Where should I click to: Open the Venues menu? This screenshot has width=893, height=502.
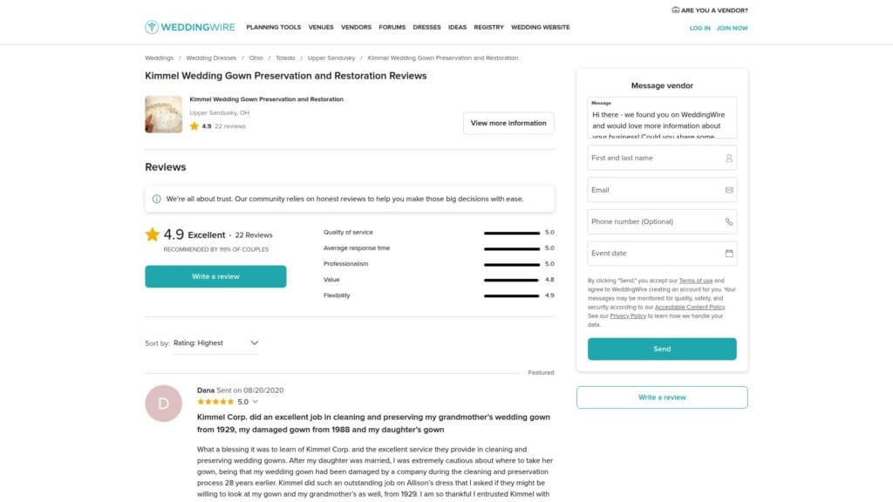[321, 27]
